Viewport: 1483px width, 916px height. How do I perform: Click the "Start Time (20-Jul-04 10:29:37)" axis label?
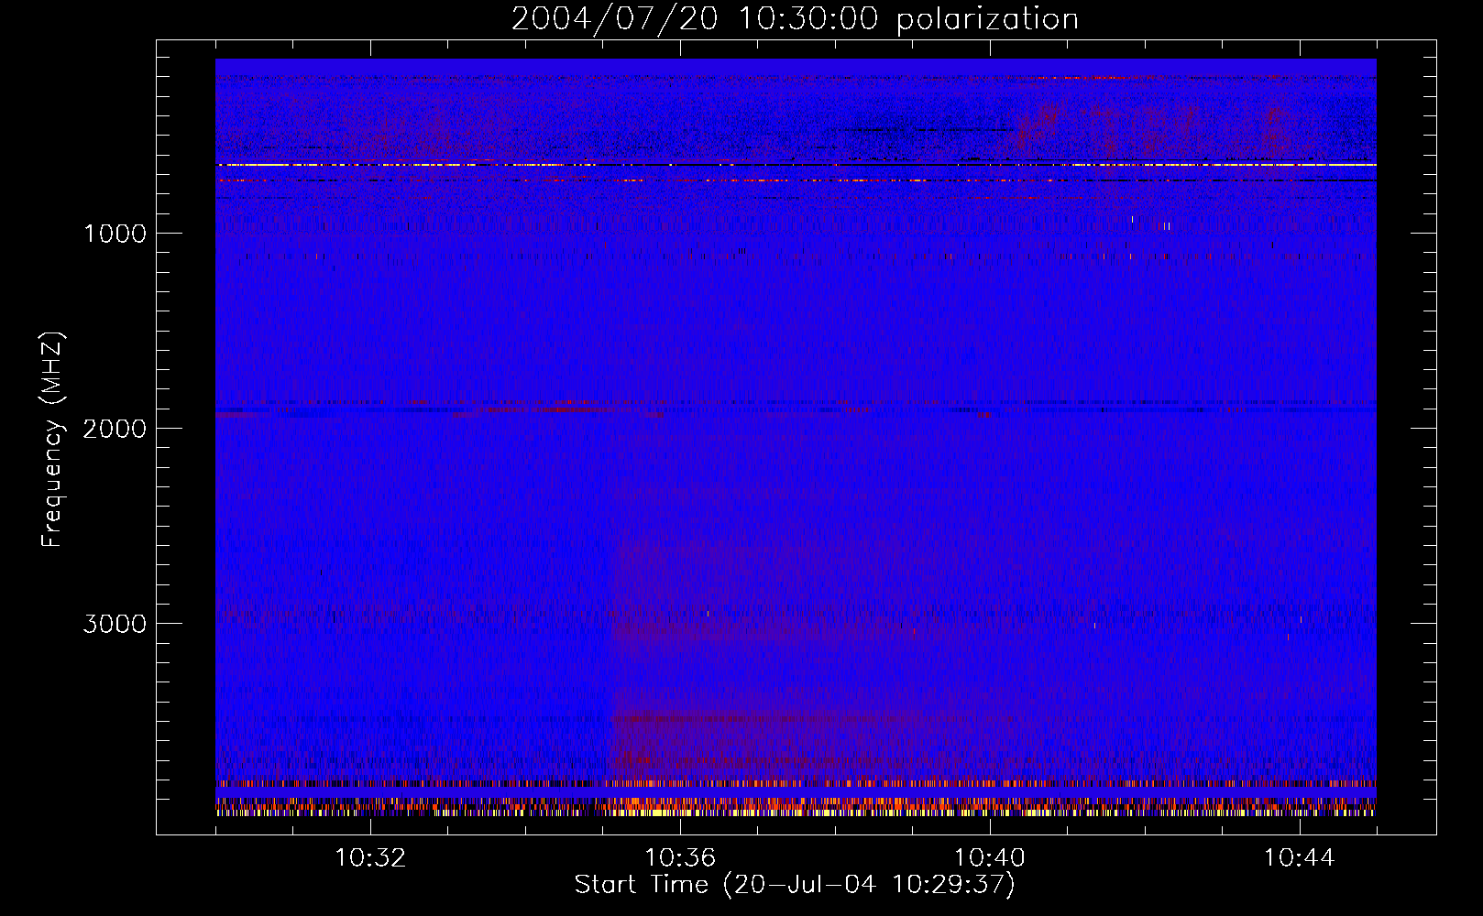coord(795,885)
